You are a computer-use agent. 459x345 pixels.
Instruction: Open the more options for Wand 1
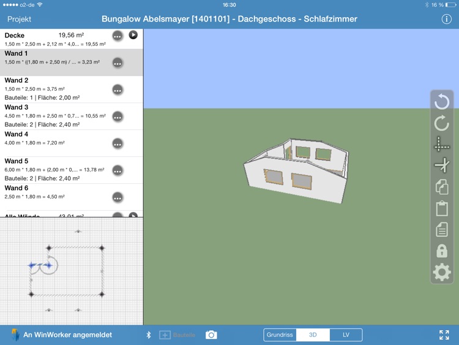(118, 63)
